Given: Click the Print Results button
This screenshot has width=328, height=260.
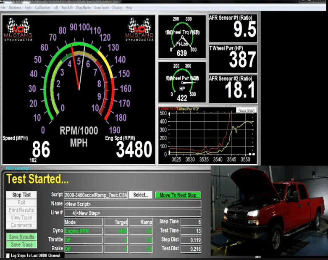Looking at the screenshot, I should point(21,210).
